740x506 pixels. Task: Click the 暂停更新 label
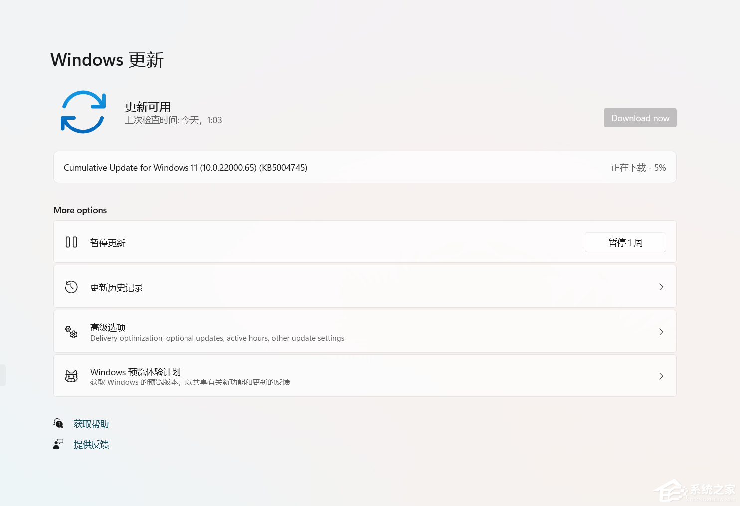[x=108, y=243]
